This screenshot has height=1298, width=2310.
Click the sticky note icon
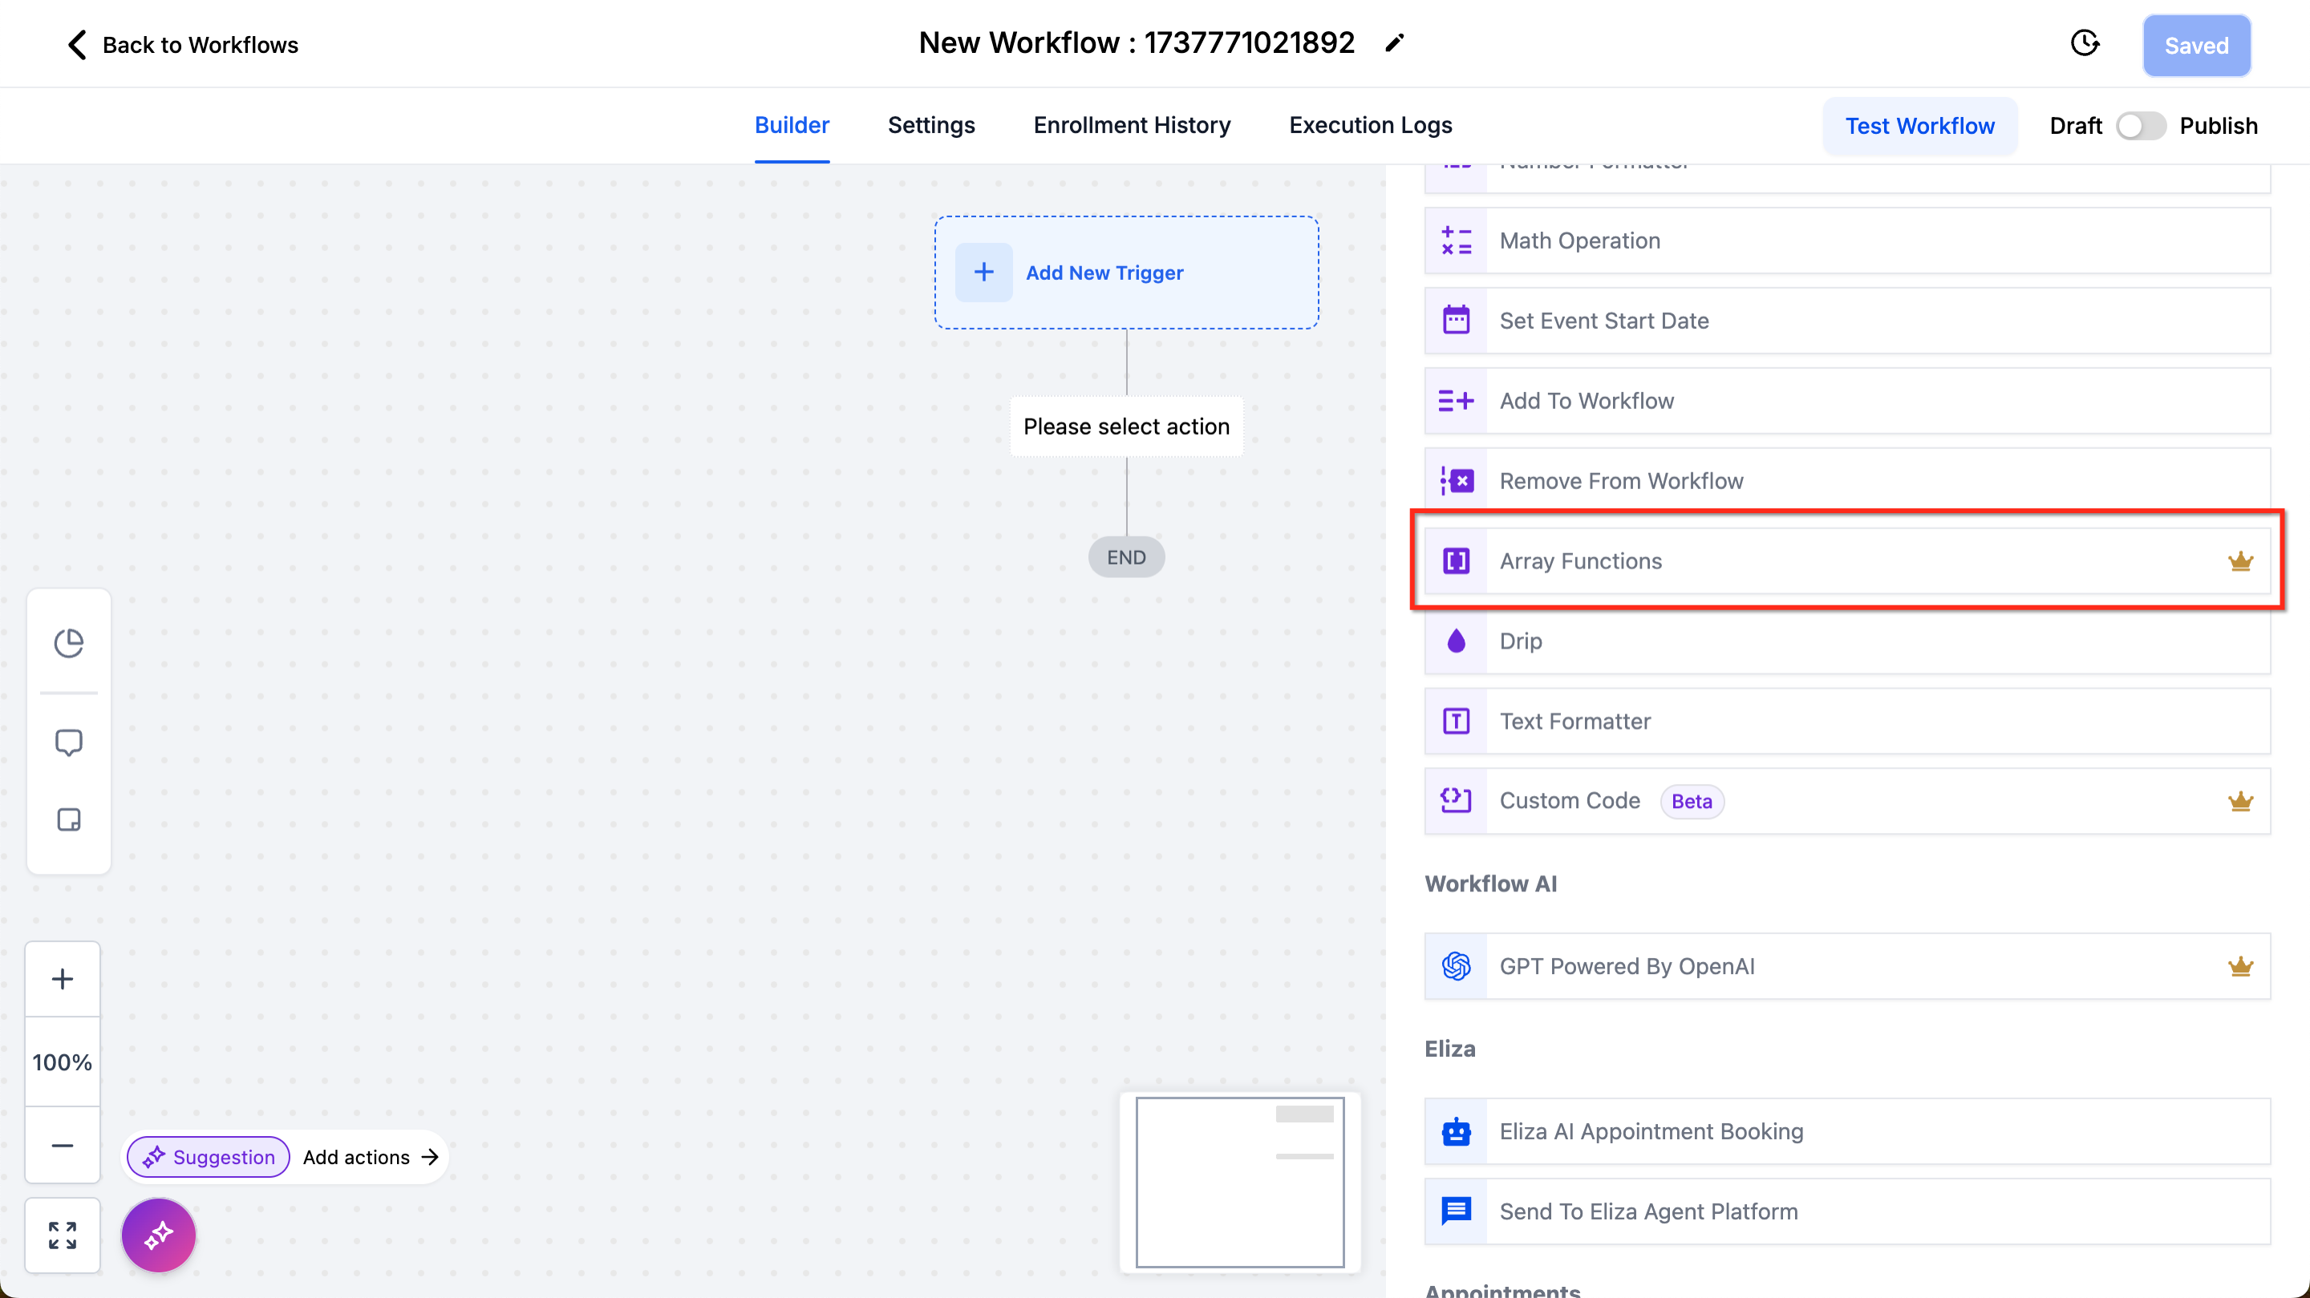point(68,819)
